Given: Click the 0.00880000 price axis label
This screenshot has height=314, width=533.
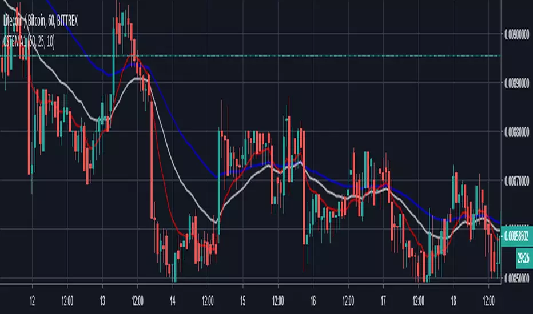Looking at the screenshot, I should pyautogui.click(x=516, y=132).
